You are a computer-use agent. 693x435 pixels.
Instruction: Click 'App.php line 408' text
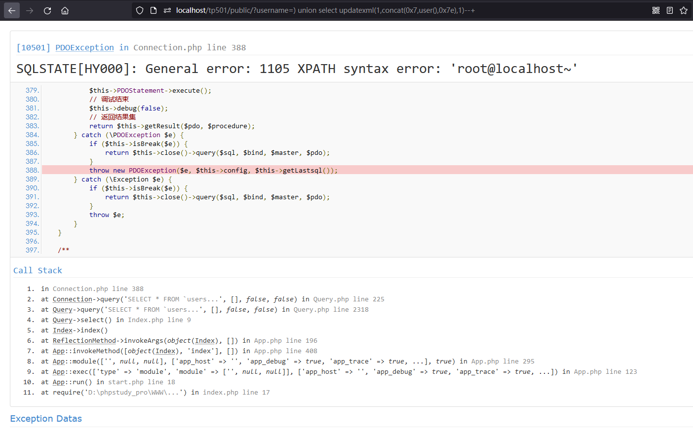[286, 351]
